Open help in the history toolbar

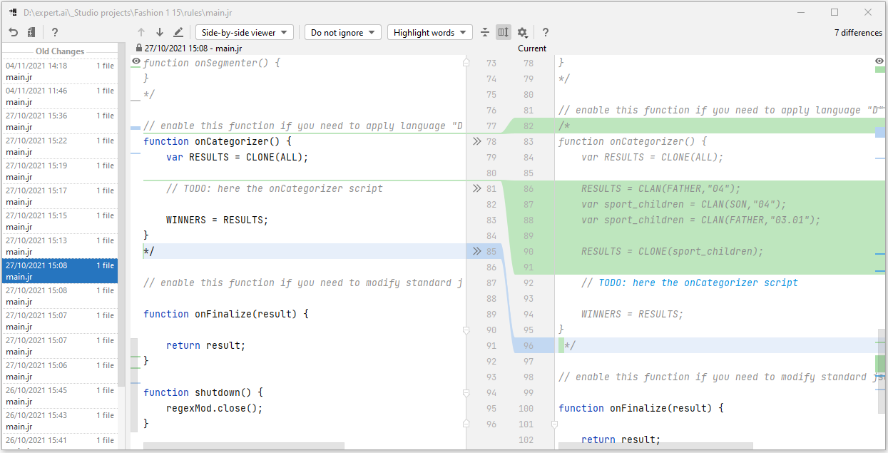55,32
